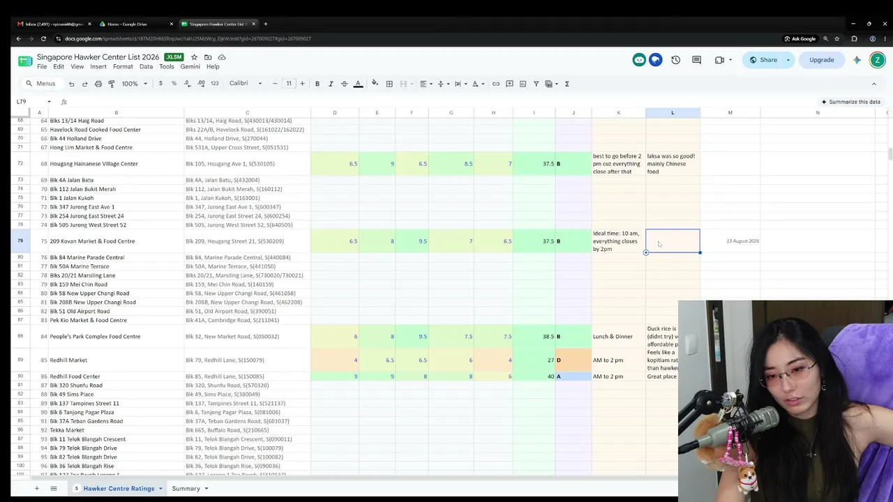This screenshot has width=893, height=502.
Task: Click the Undo arrow in toolbar
Action: [71, 84]
